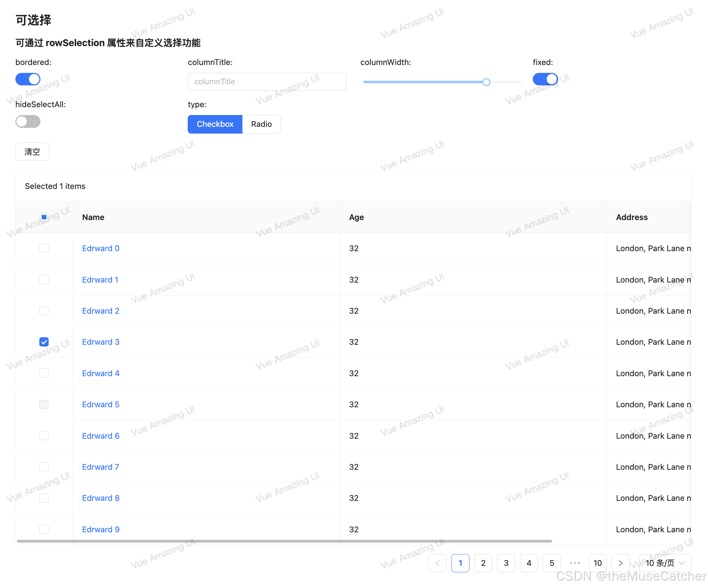Go to the next page using arrow icon
The width and height of the screenshot is (708, 588).
(x=620, y=563)
